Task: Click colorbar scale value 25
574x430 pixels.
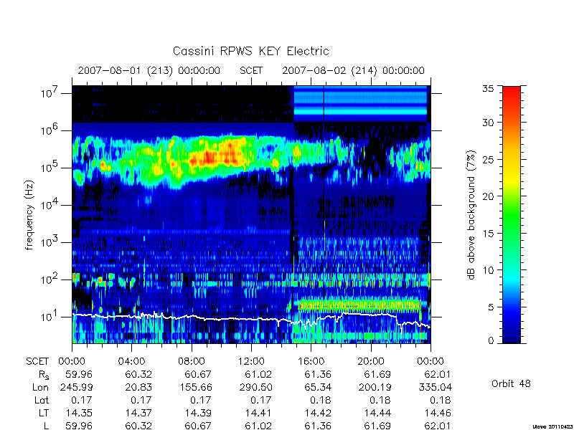Action: [488, 160]
